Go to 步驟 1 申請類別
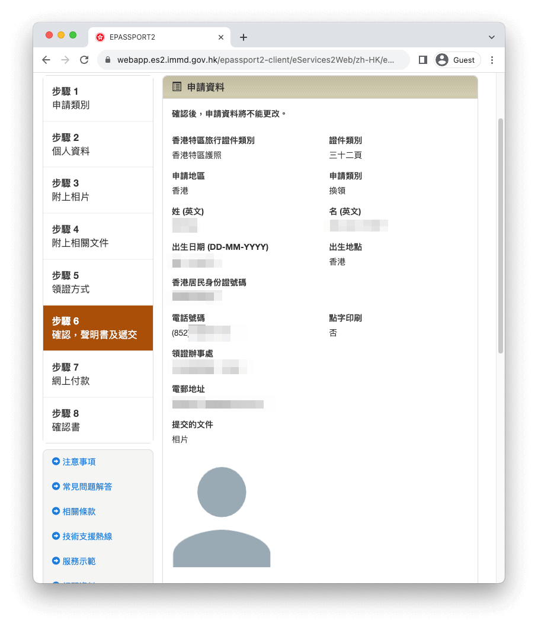The width and height of the screenshot is (538, 627). click(98, 98)
